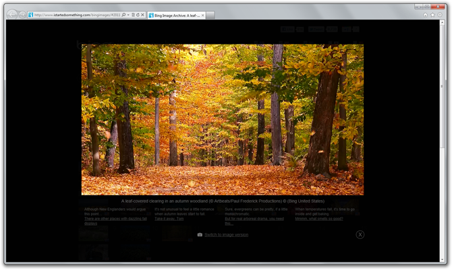Go back with the browser Back arrow
The width and height of the screenshot is (452, 270).
point(12,14)
